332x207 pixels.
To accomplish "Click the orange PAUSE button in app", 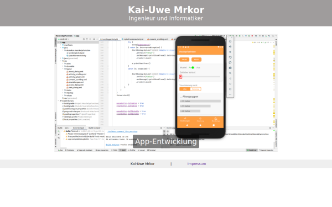I will (x=184, y=60).
